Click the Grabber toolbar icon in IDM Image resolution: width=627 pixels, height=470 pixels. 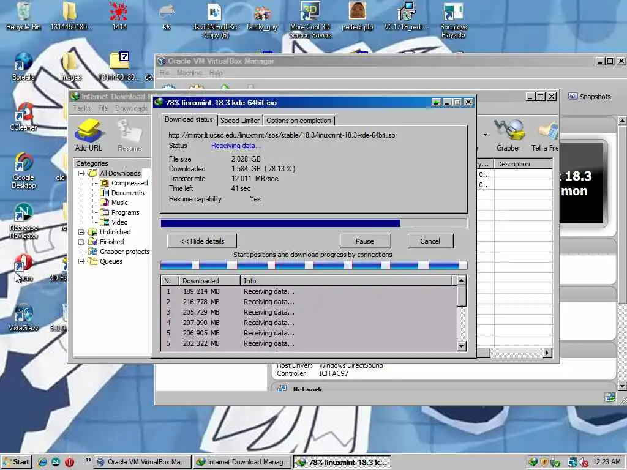[508, 135]
